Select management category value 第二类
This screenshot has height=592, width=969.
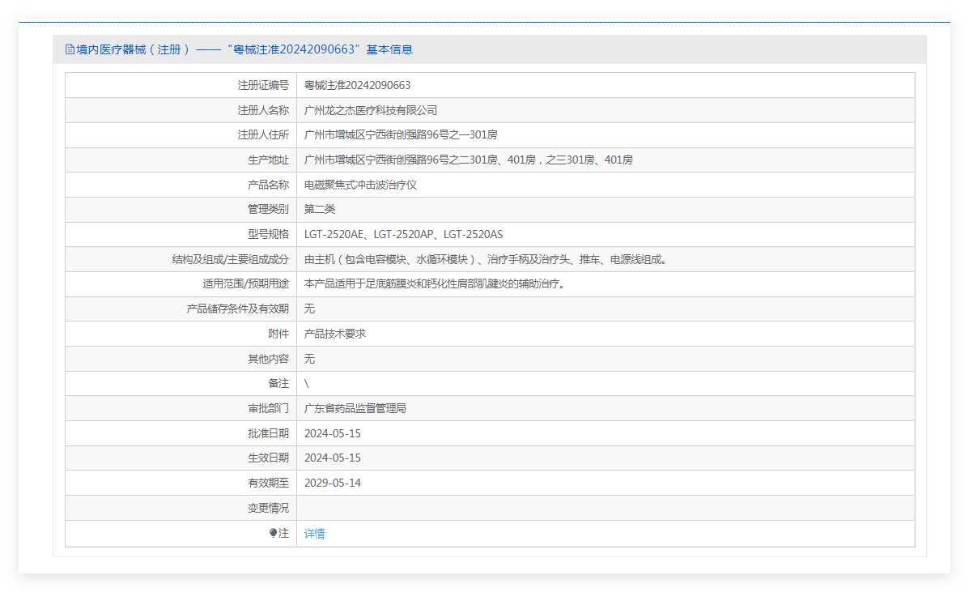[320, 210]
